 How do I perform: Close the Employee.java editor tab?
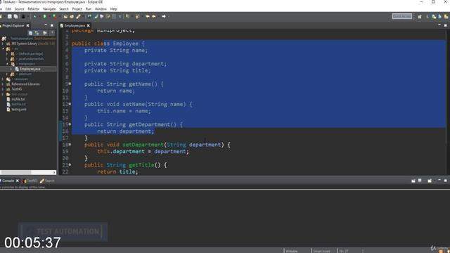tap(89, 25)
